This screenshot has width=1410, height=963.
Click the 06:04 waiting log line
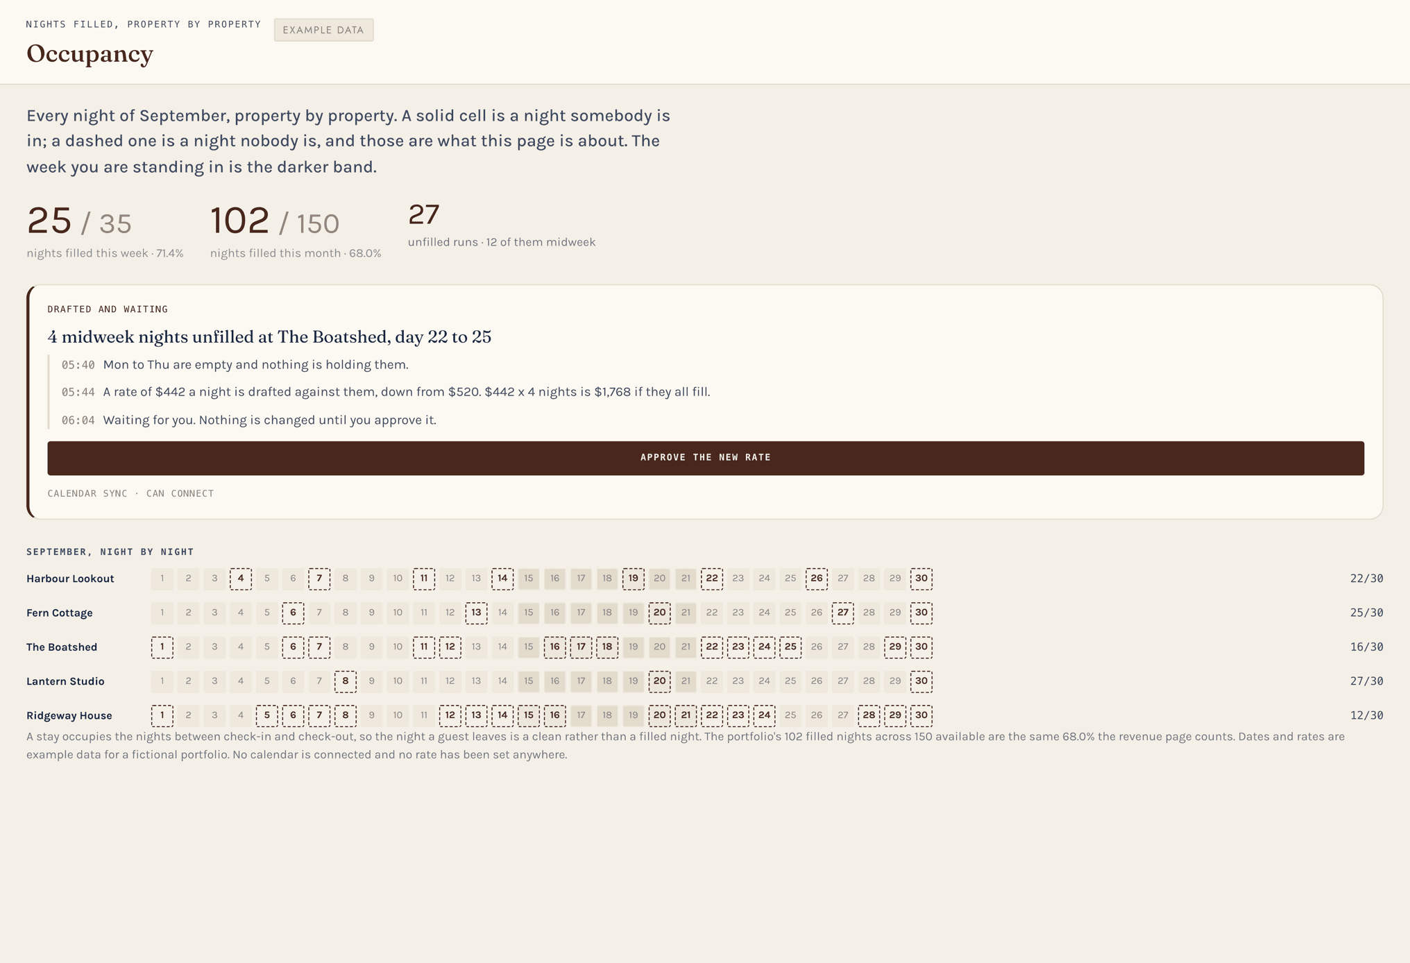coord(249,420)
